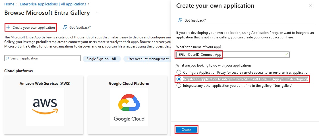Click Create your own application

[31, 28]
